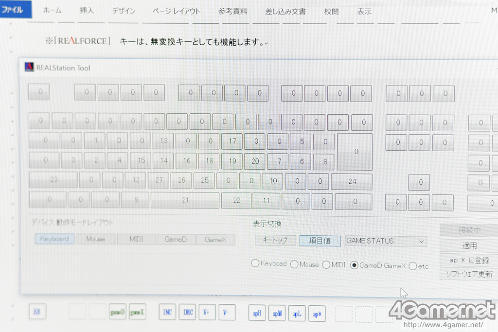Click the V- volume down icon
498x332 pixels.
[227, 313]
